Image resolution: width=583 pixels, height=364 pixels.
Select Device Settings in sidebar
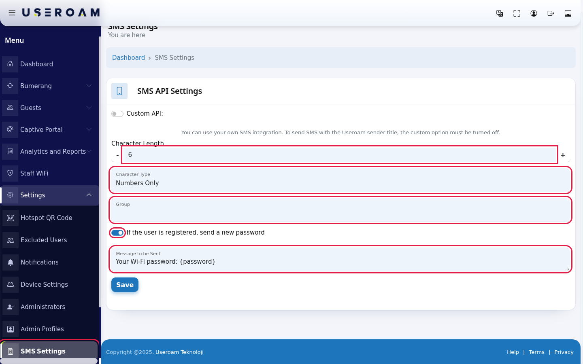(49, 284)
